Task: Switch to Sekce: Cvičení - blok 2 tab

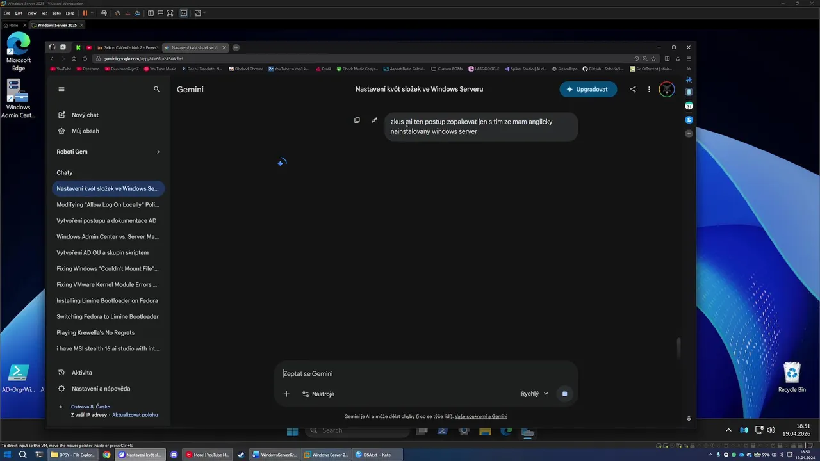Action: (x=127, y=47)
